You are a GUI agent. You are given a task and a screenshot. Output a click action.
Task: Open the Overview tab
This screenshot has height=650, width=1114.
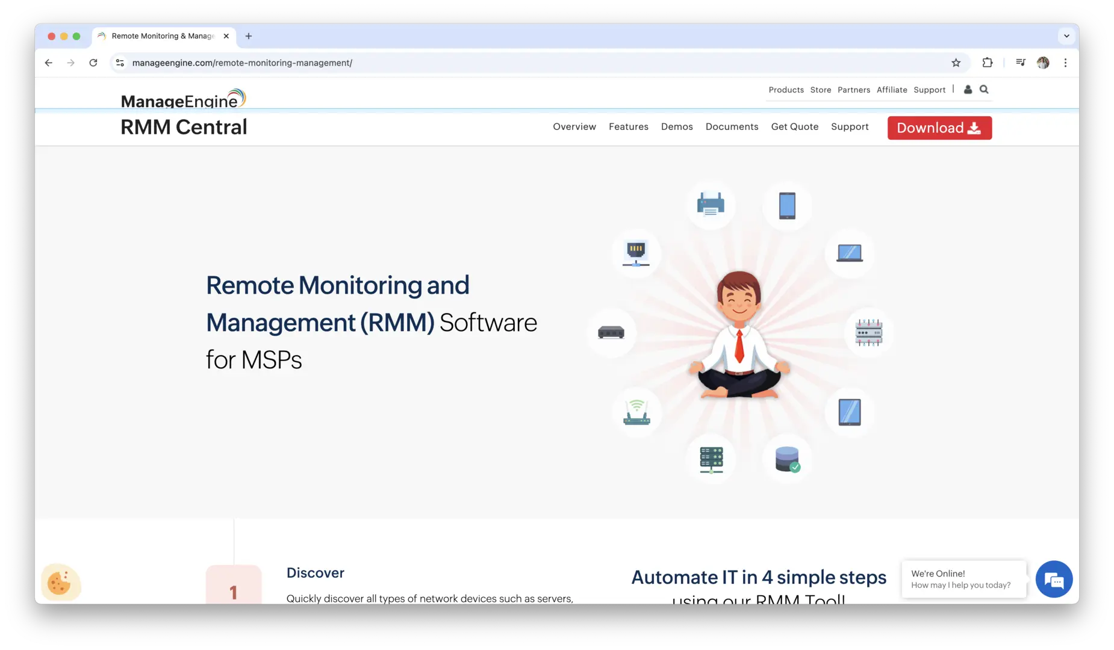click(x=574, y=127)
